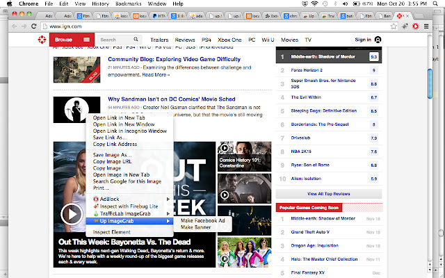The image size is (445, 278).
Task: Click the IGN logo icon
Action: tap(42, 40)
